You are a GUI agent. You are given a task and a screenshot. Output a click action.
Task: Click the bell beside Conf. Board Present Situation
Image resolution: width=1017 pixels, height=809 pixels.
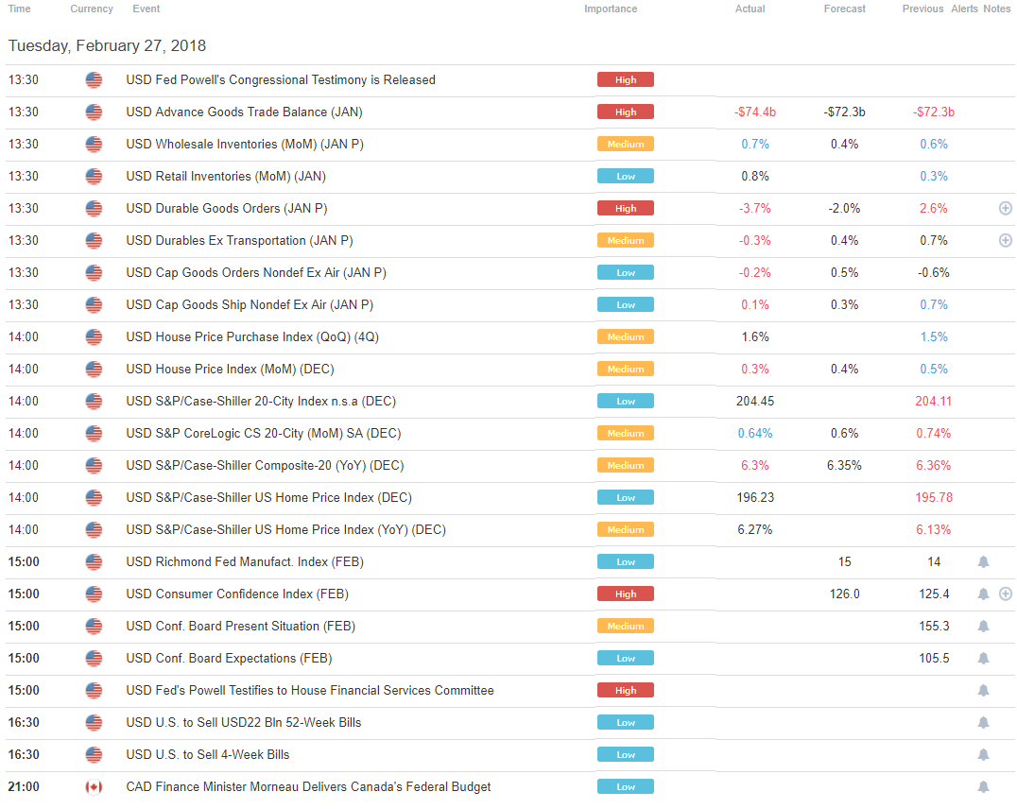pyautogui.click(x=983, y=626)
